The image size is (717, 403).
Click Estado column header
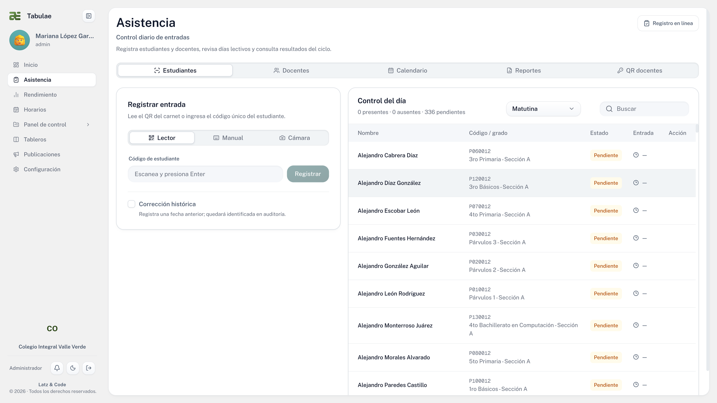point(599,133)
